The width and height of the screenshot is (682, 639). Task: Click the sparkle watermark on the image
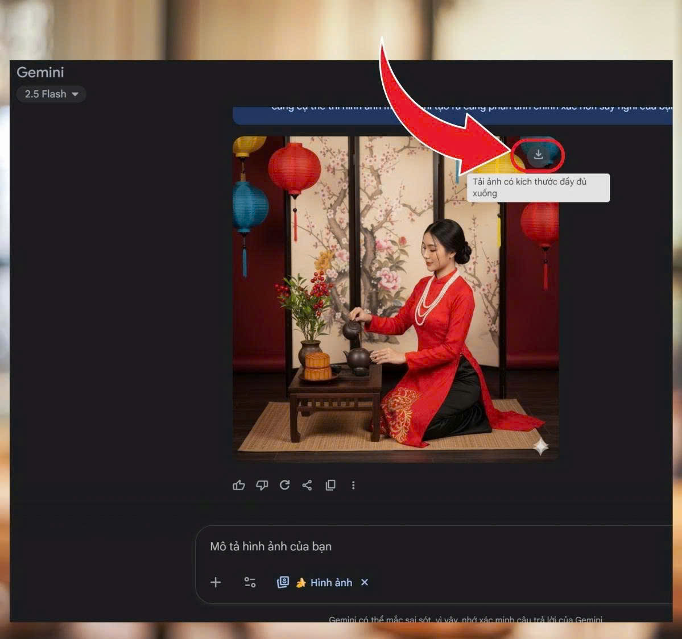[x=540, y=447]
